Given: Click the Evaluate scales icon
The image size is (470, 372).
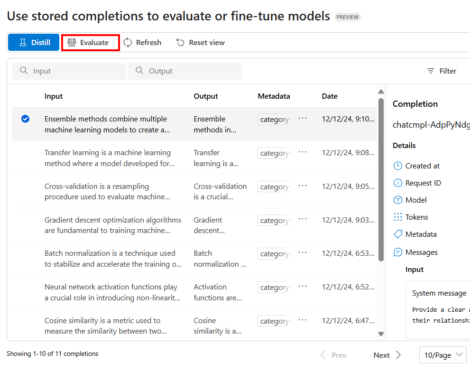Looking at the screenshot, I should tap(72, 43).
